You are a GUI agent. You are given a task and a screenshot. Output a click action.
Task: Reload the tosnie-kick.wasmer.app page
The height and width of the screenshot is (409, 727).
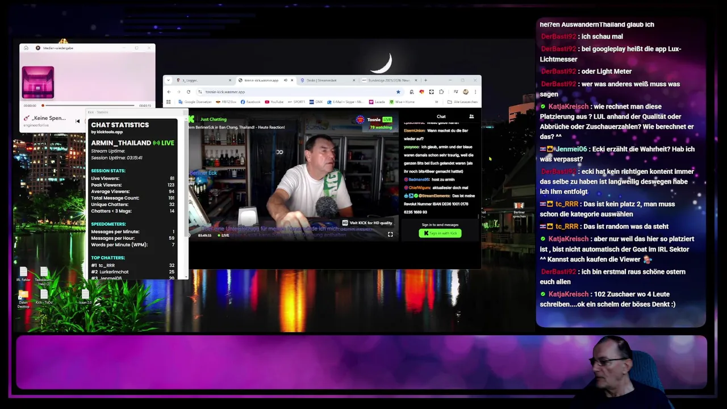point(189,92)
